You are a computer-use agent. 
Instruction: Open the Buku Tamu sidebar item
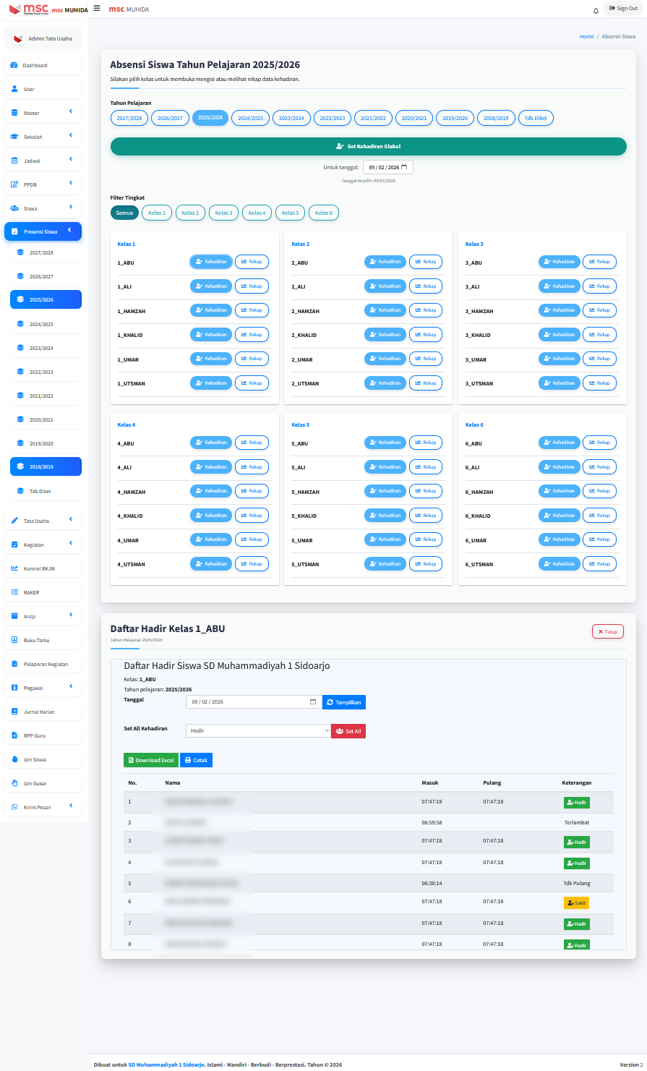43,641
